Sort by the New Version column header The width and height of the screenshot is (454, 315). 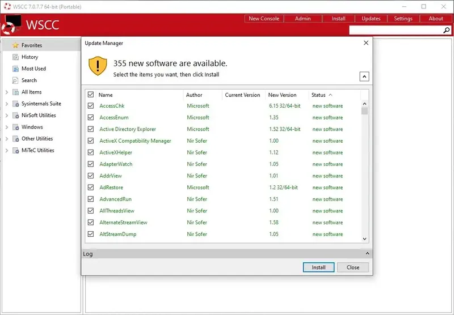click(287, 95)
